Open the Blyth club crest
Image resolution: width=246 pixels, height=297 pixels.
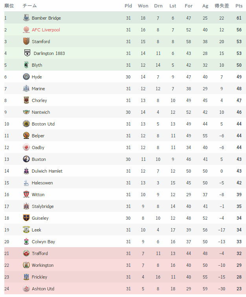[26, 65]
